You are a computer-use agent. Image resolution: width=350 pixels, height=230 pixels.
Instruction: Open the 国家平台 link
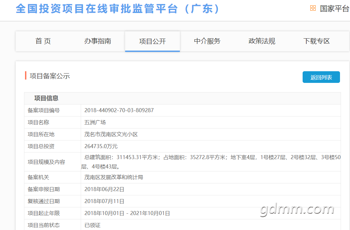334,8
